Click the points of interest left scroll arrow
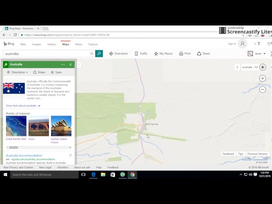 (x=8, y=147)
